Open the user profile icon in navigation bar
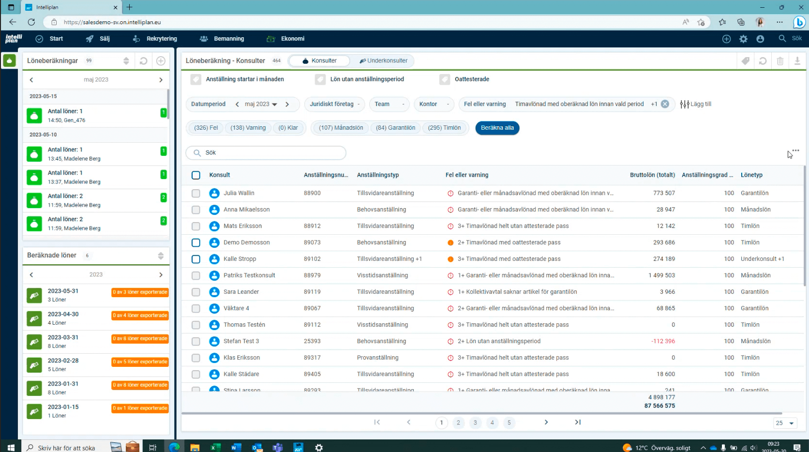Image resolution: width=809 pixels, height=452 pixels. pos(760,39)
